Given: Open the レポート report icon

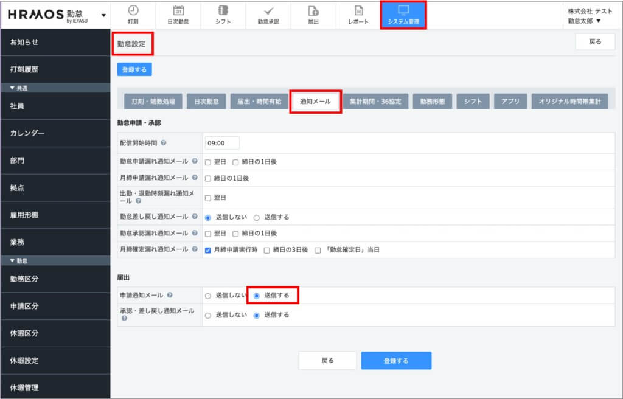Looking at the screenshot, I should click(358, 10).
